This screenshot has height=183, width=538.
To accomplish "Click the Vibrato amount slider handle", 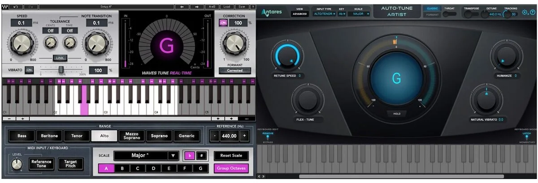I will (61, 69).
